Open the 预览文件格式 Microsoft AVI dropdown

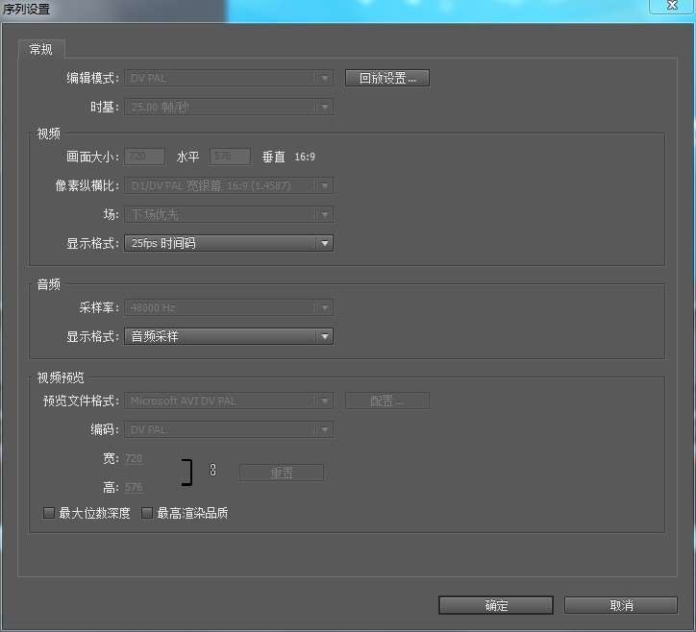(x=229, y=401)
